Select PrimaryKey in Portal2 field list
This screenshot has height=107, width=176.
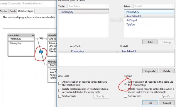pos(149,12)
